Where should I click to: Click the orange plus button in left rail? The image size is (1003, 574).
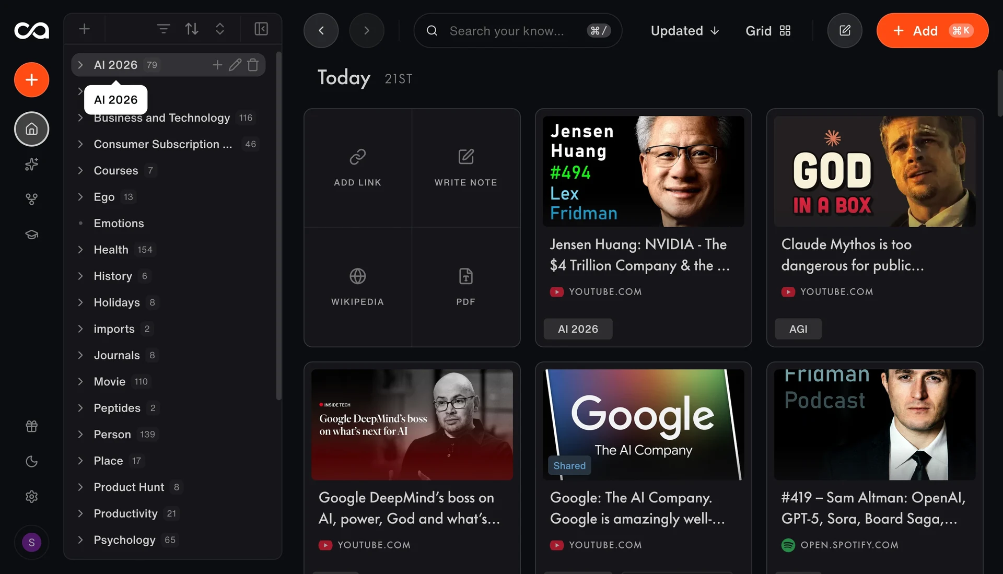point(32,80)
